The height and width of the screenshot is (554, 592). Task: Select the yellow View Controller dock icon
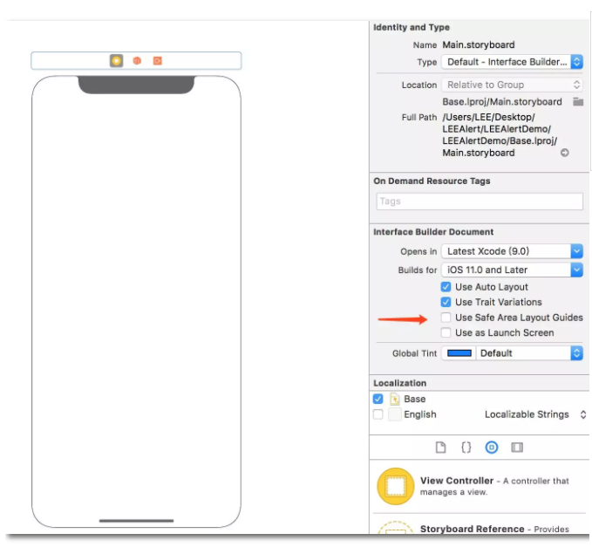[x=116, y=60]
